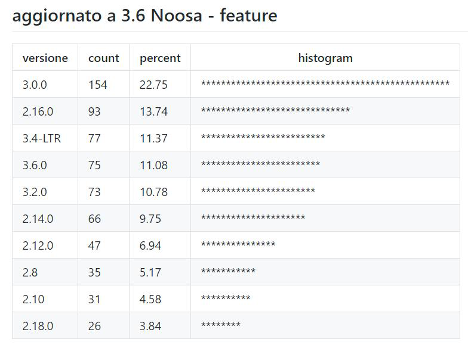
Task: Click the count value 73 in the 3.2.0 row
Action: point(94,192)
